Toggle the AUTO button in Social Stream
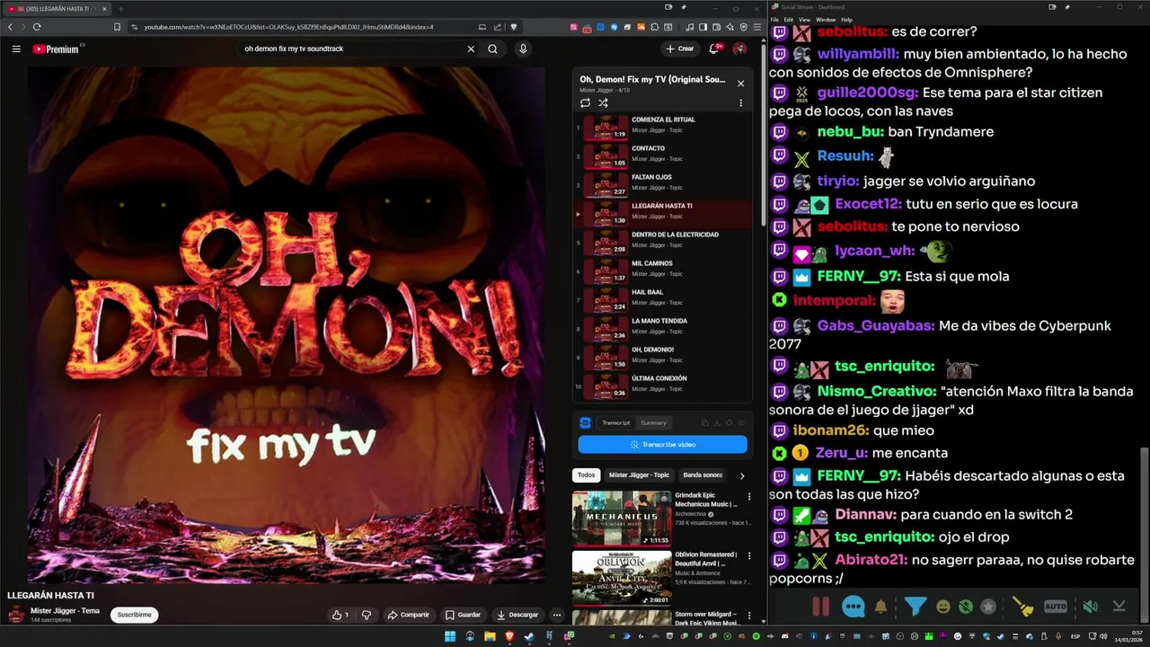This screenshot has width=1150, height=647. [1056, 607]
